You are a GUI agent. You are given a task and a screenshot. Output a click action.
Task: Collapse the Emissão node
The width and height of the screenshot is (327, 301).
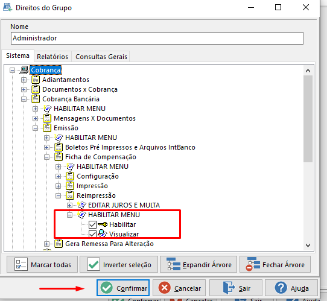coord(35,128)
